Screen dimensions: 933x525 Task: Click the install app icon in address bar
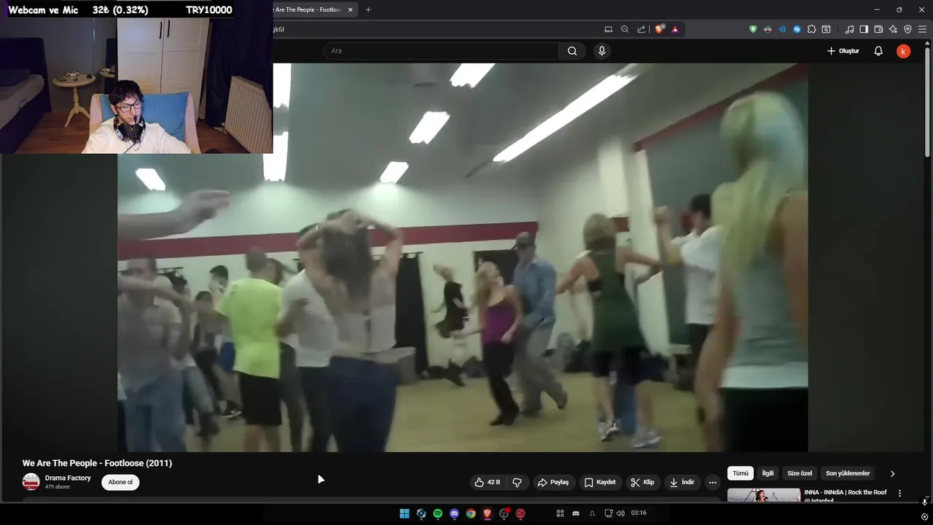609,29
